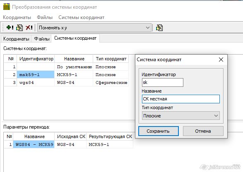Open the Файлы menu
Viewport: 243px width, 172px height.
[45, 17]
